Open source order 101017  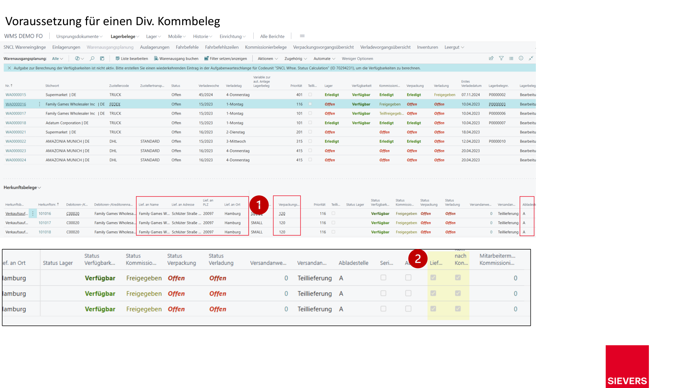[45, 223]
